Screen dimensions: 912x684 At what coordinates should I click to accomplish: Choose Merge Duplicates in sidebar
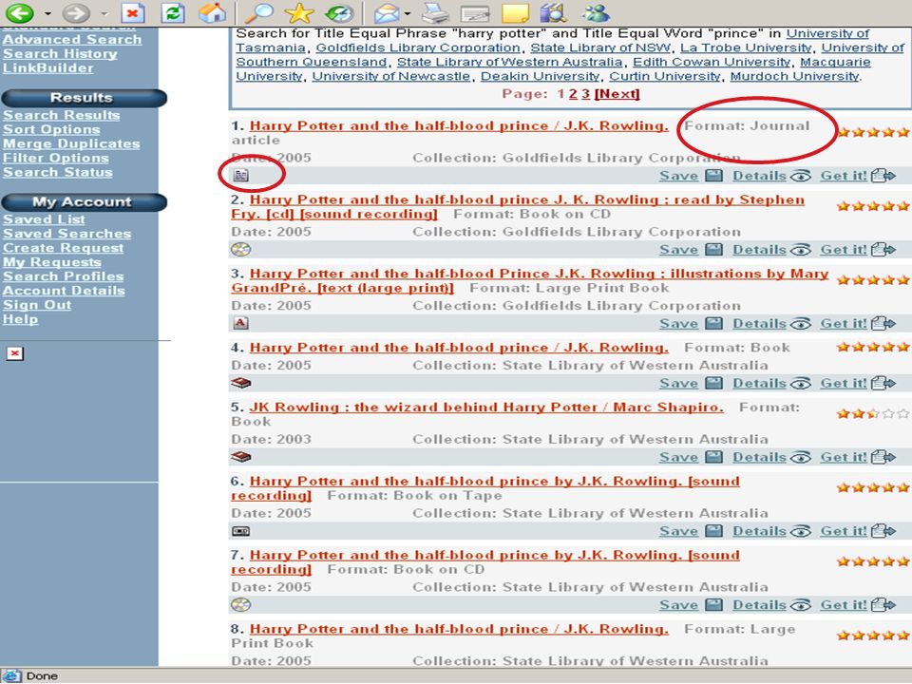point(71,143)
